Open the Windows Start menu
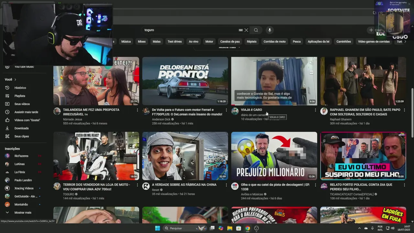Screen dimensions: 414x233 coord(158,228)
